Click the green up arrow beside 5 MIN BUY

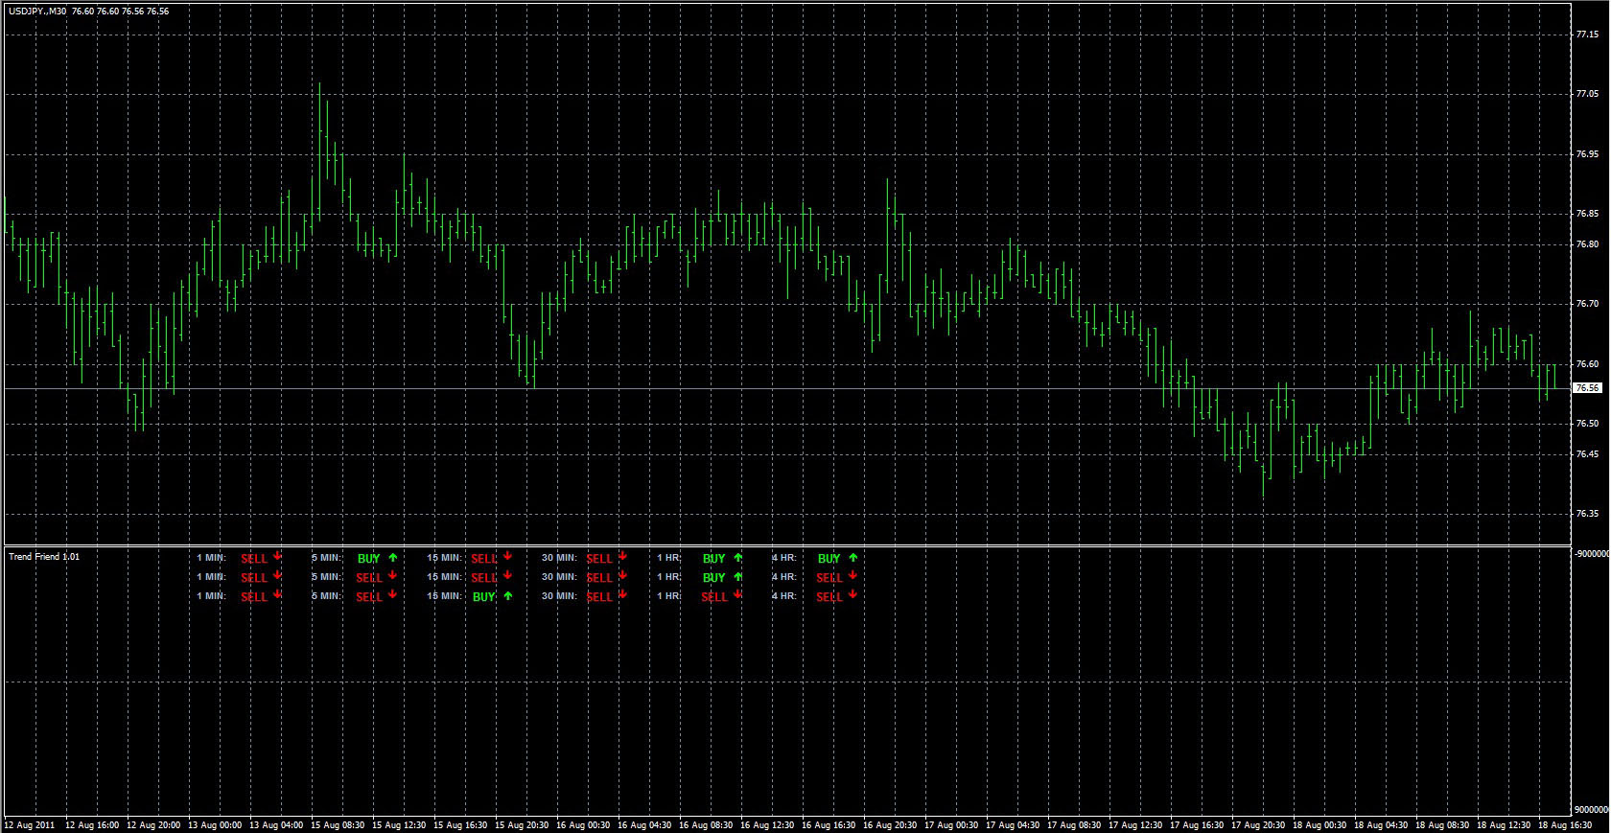pos(392,557)
